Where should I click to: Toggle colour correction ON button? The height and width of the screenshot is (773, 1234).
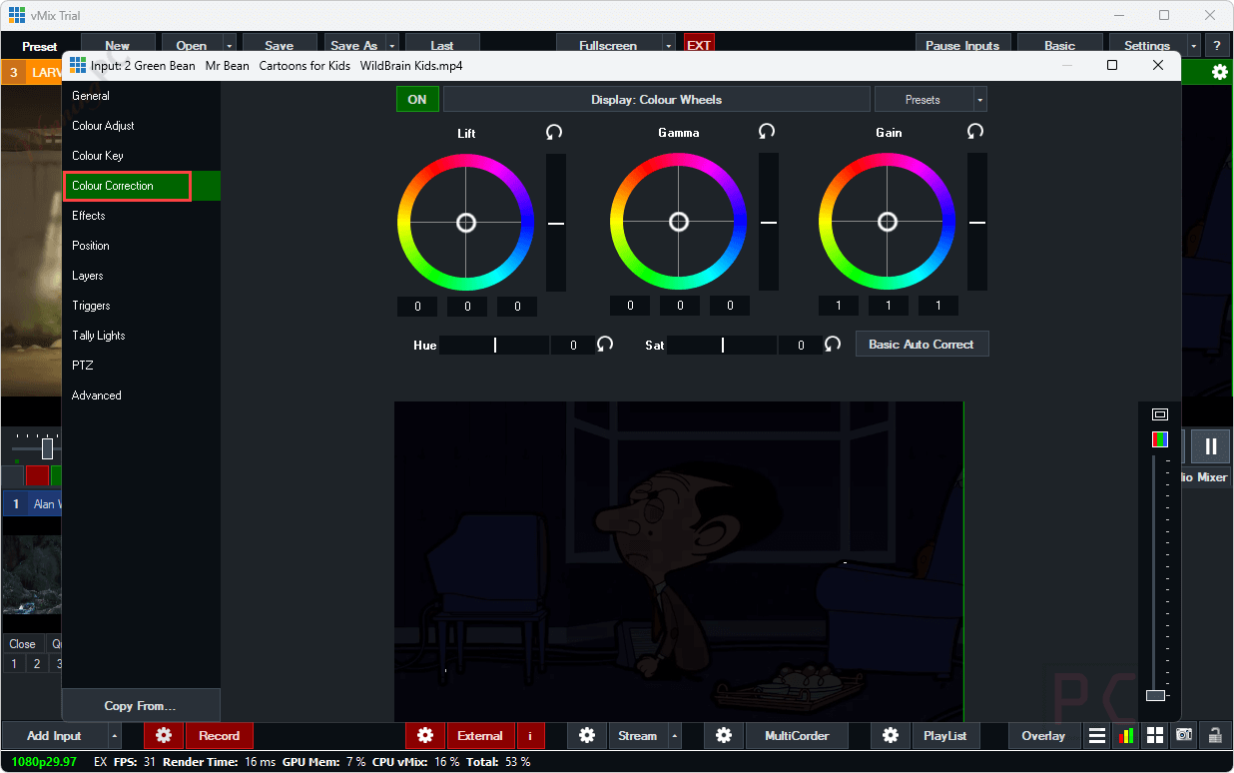pyautogui.click(x=417, y=99)
